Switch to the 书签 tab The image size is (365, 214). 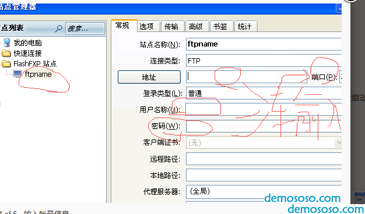click(222, 26)
